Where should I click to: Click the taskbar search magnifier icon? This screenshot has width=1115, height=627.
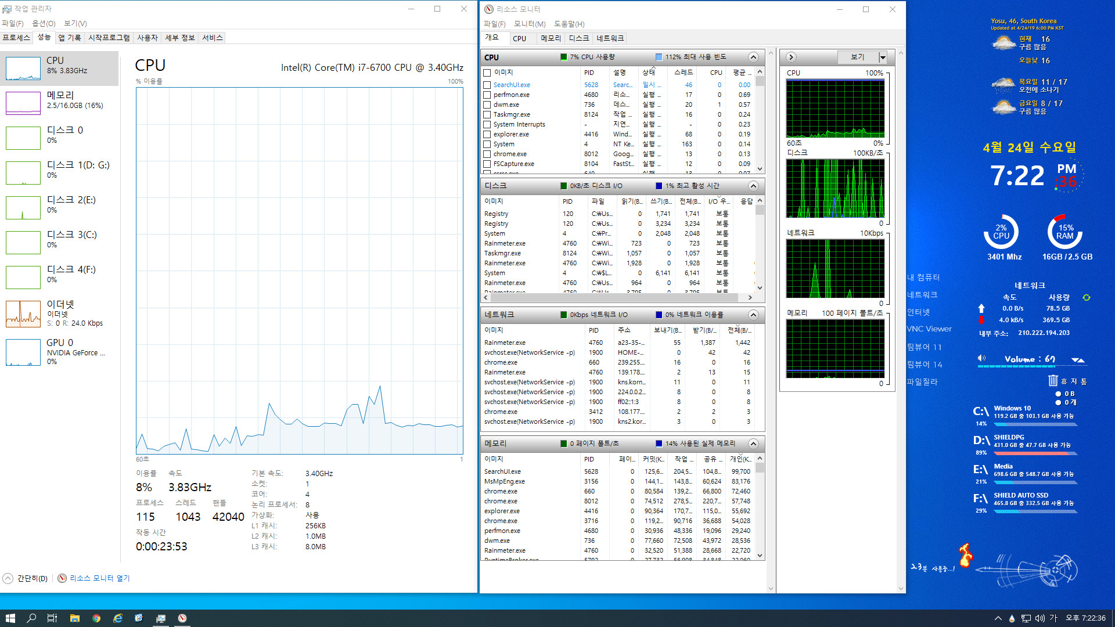tap(31, 618)
